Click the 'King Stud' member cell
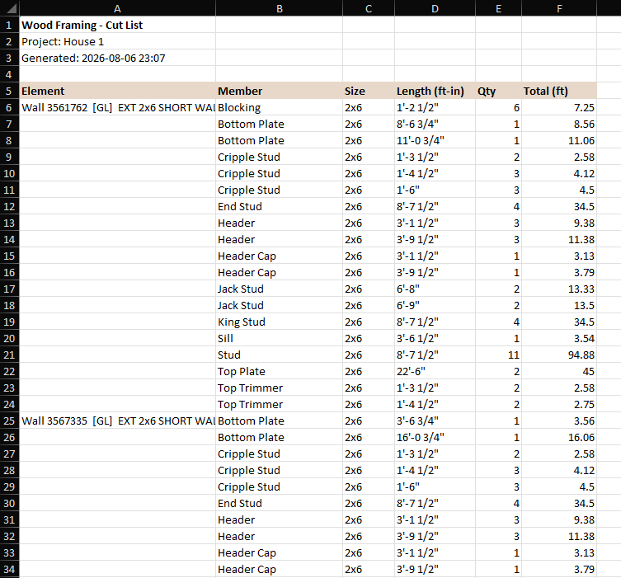The image size is (621, 578). [280, 322]
